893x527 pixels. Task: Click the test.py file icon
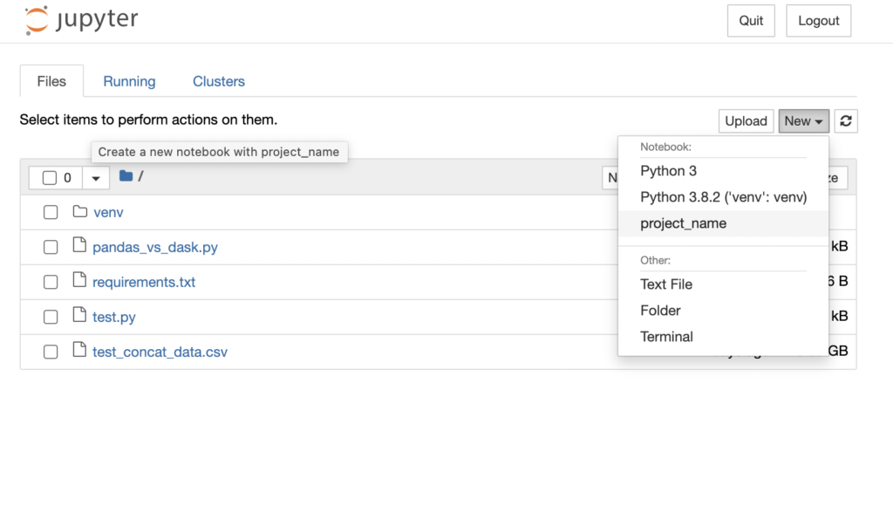click(80, 316)
